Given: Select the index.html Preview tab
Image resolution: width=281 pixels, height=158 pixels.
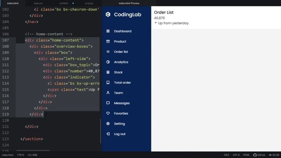Looking at the screenshot, I should coord(129,3).
